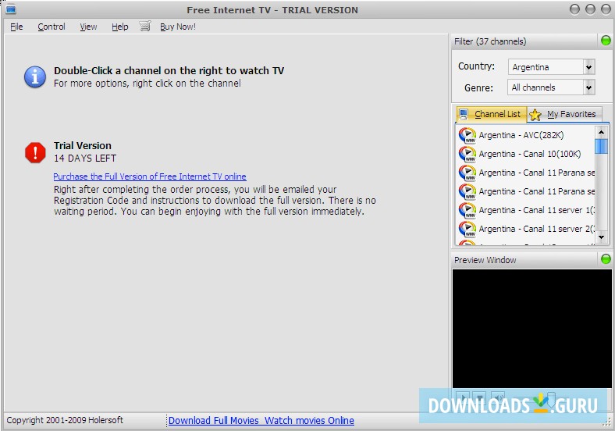Click the first round title bar button
Image resolution: width=615 pixels, height=431 pixels.
click(x=574, y=9)
